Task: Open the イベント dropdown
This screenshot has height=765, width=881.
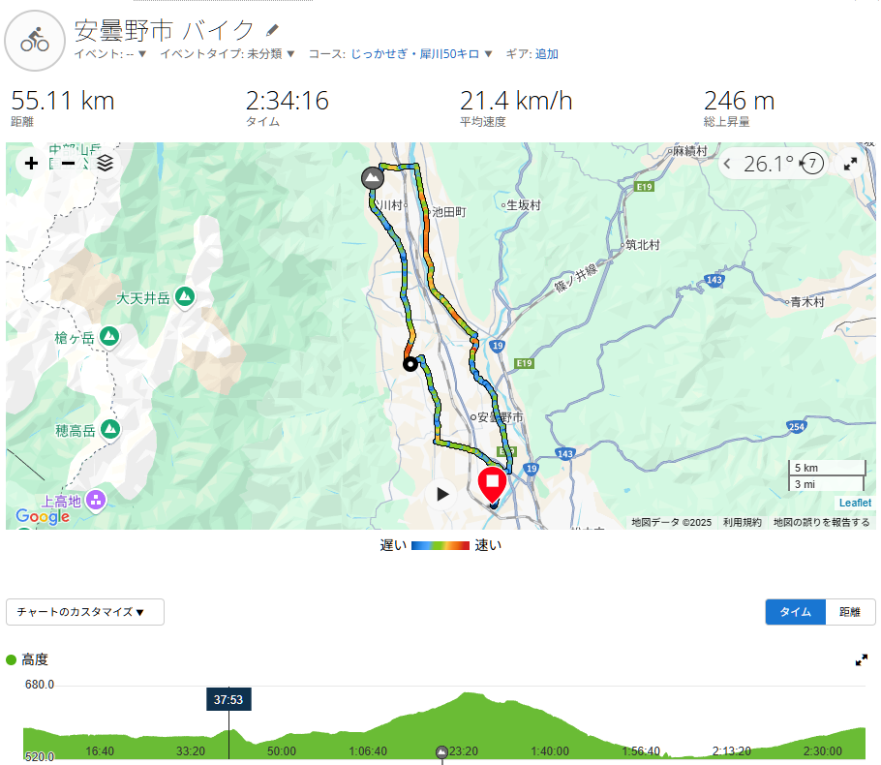Action: click(110, 54)
